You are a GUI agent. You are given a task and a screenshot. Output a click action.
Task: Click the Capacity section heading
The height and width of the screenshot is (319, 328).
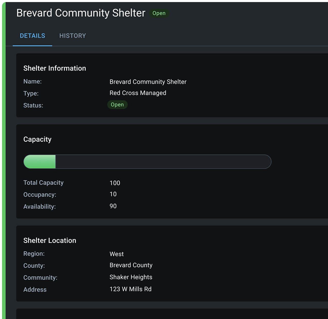(37, 139)
